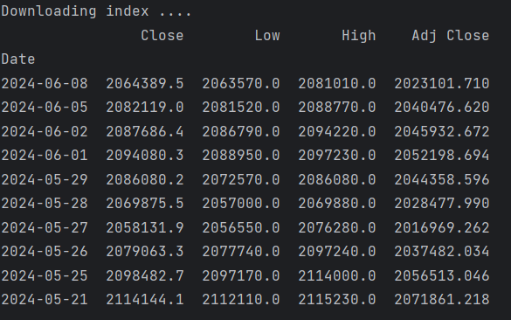Click the date 2024-05-21
This screenshot has height=320, width=511.
(x=45, y=299)
